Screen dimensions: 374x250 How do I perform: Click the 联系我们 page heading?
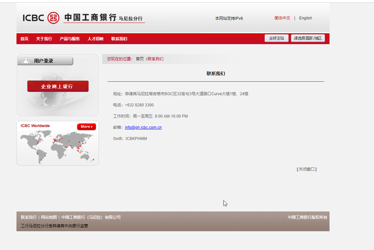coord(216,74)
